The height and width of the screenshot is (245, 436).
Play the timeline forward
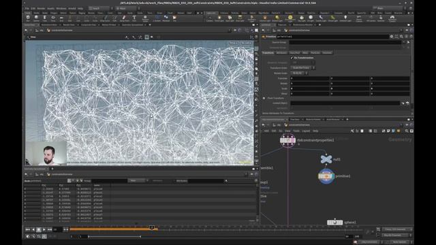pyautogui.click(x=44, y=229)
